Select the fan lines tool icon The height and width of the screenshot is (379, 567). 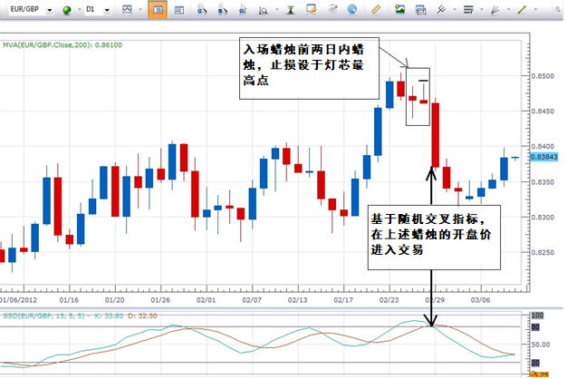pos(495,10)
